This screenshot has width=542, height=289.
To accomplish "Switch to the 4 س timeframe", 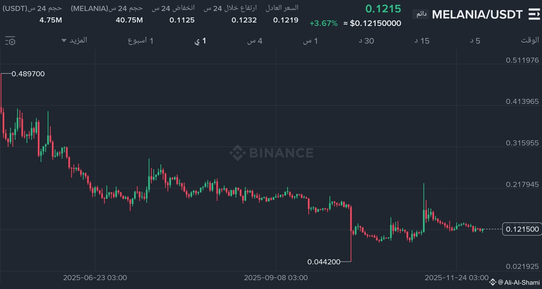I will coord(254,41).
